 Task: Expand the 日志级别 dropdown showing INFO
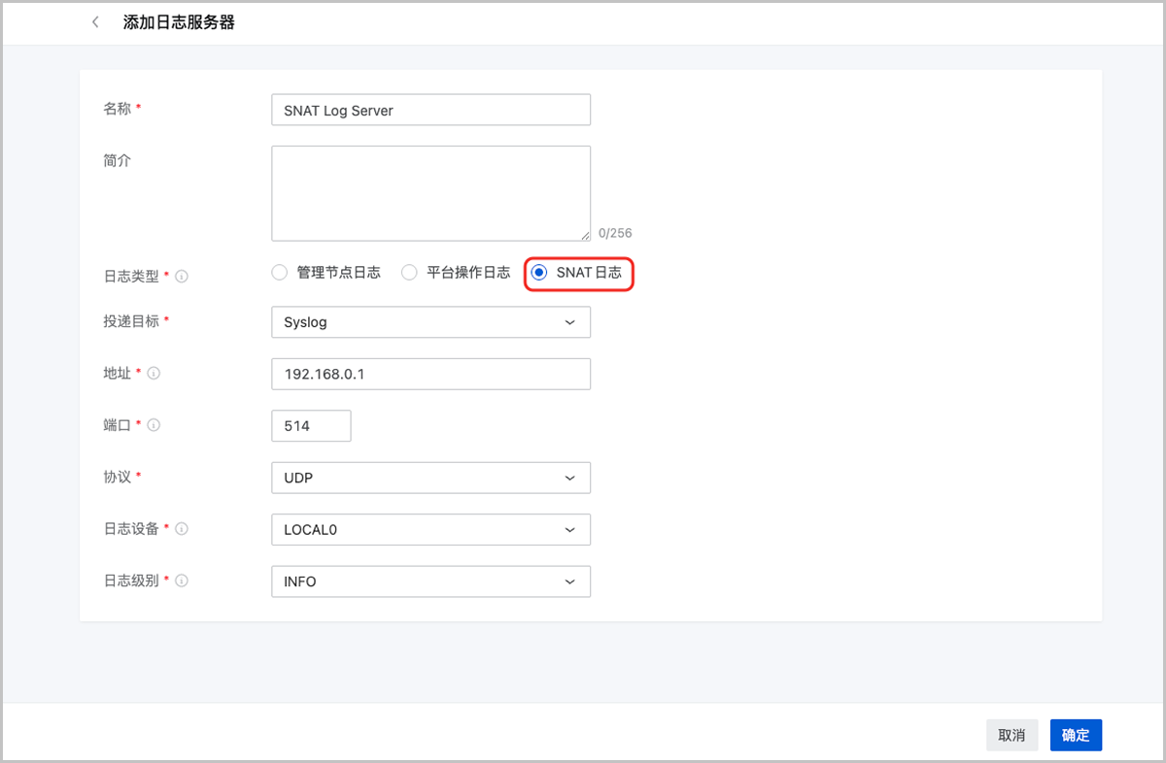click(430, 581)
